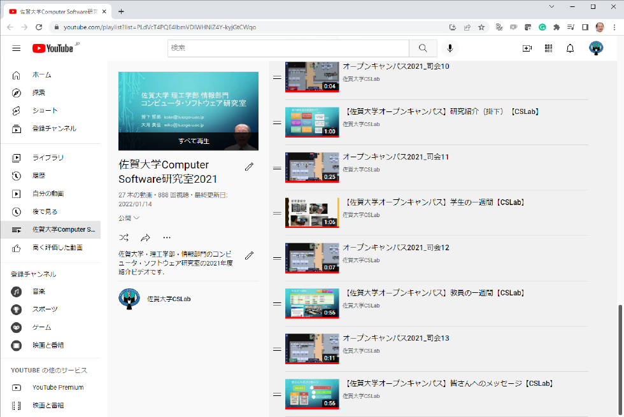Bookmark this page with star icon
624x417 pixels.
[x=481, y=27]
